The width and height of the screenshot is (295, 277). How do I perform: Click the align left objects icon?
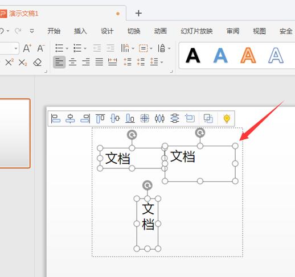[55, 119]
